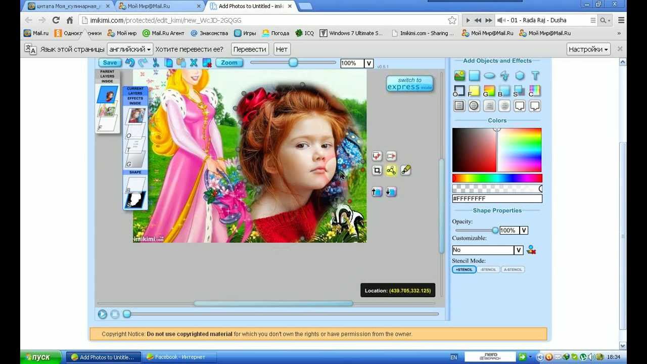This screenshot has width=647, height=364.
Task: Switch to the Мой Мир@Mail.Ru tab
Action: tap(159, 6)
